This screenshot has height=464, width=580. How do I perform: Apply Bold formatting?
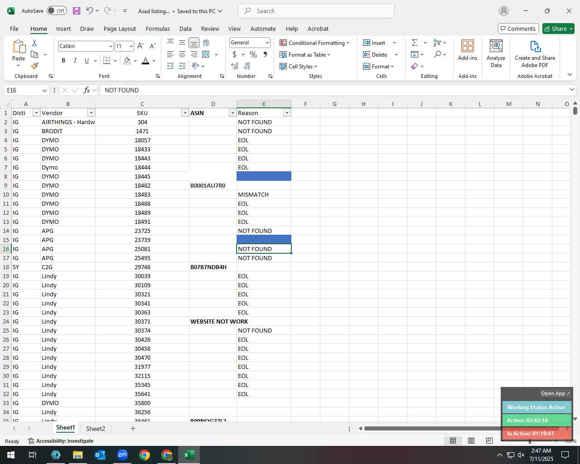tap(63, 61)
